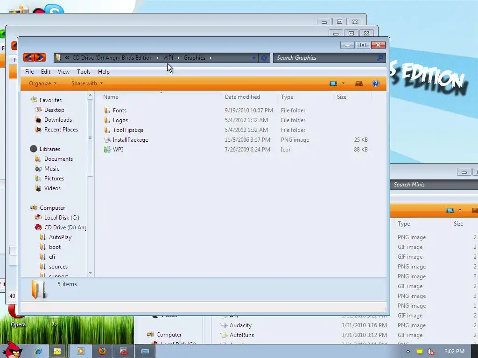Open the Share with dropdown
The height and width of the screenshot is (358, 478).
point(87,83)
